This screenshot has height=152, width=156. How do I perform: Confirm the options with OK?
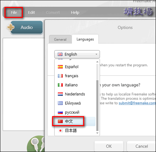pos(109,146)
